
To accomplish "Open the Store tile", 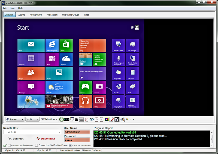I will pos(66,45).
